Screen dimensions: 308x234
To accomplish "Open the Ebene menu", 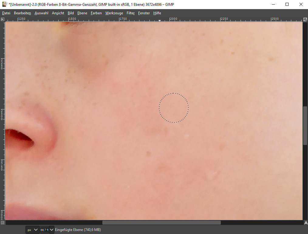I will (82, 13).
